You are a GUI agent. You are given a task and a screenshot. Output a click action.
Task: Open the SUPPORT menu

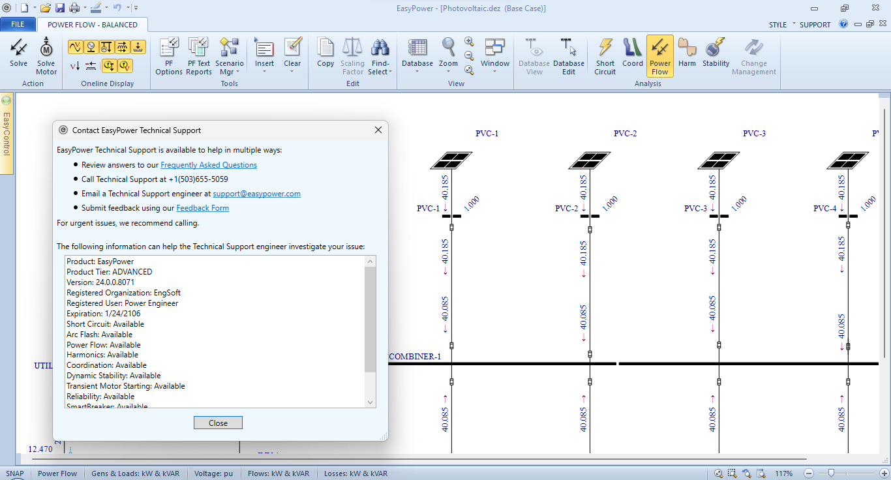(x=815, y=25)
